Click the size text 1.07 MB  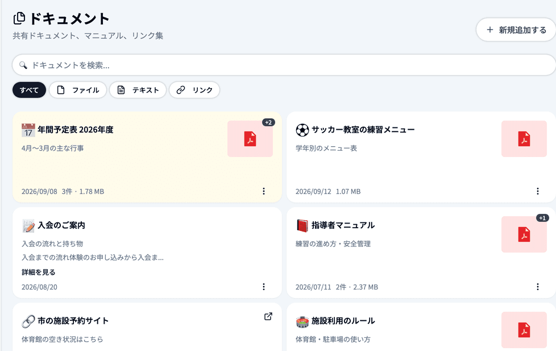[x=348, y=192]
